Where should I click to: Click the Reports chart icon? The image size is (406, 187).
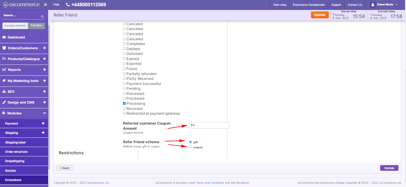(x=4, y=70)
